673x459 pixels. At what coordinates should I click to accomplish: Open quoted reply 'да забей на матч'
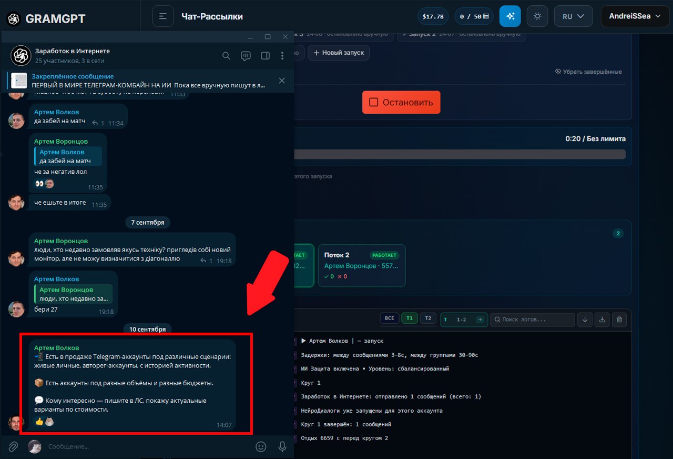68,156
